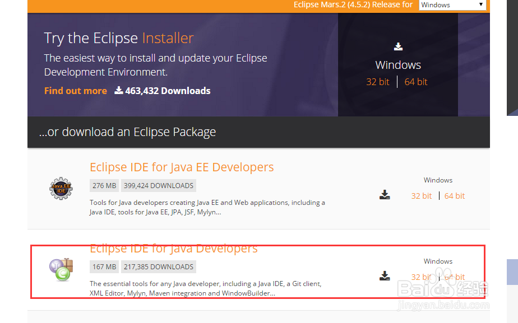The height and width of the screenshot is (323, 518).
Task: Open the Windows release selector dropdown
Action: [452, 5]
